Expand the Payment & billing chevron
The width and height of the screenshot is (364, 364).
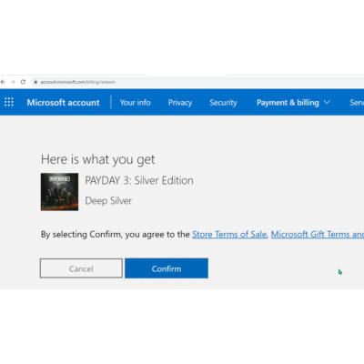point(327,102)
